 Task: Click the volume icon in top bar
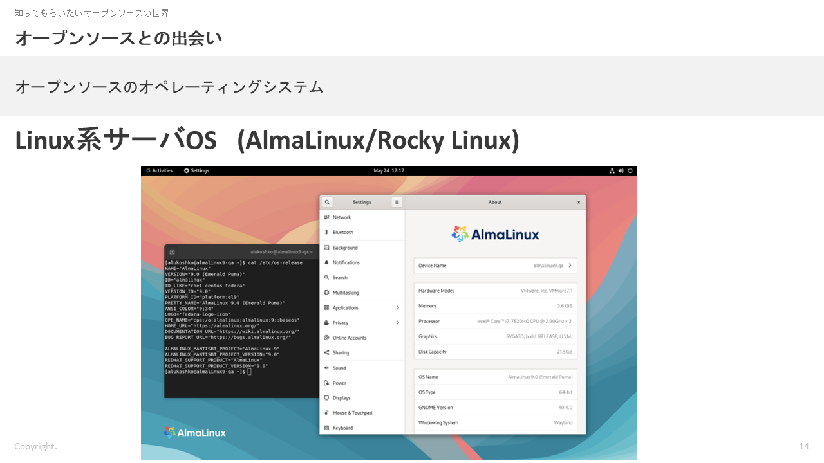point(621,171)
